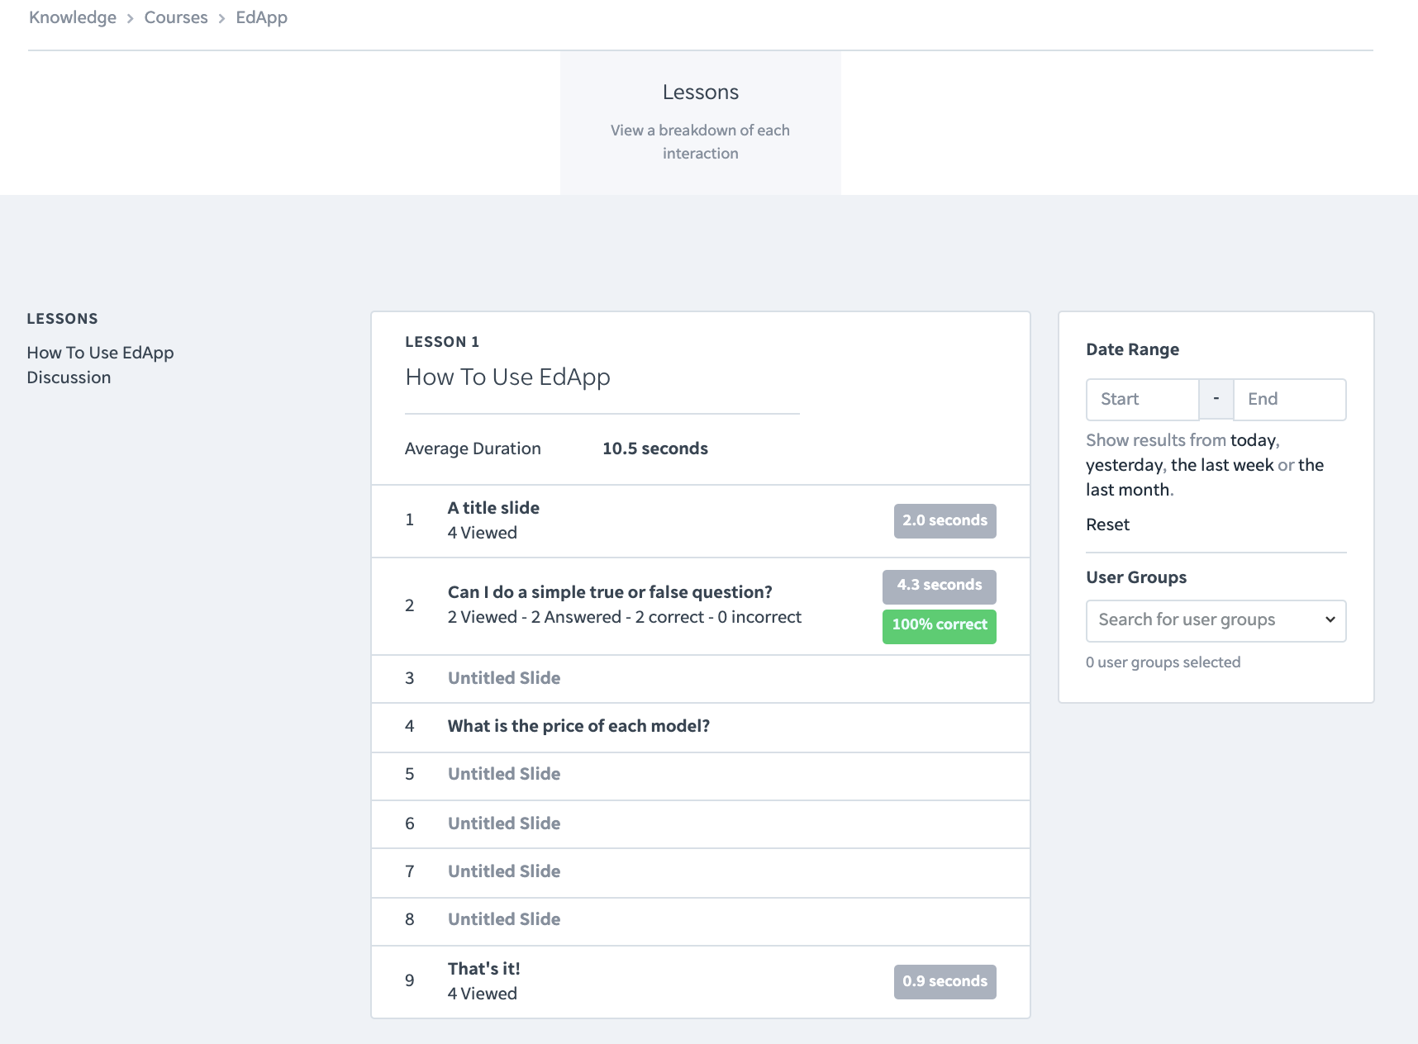Select How To Use EdApp in lessons sidebar
The height and width of the screenshot is (1044, 1418).
pos(100,353)
